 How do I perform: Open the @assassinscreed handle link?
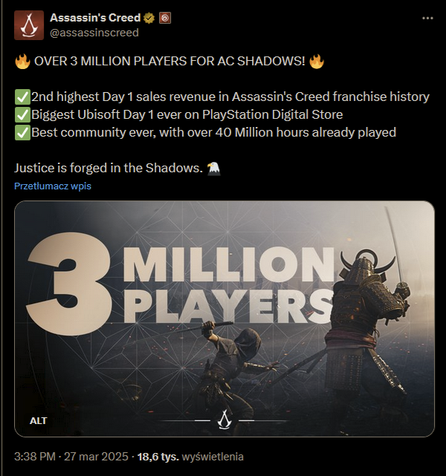point(94,33)
